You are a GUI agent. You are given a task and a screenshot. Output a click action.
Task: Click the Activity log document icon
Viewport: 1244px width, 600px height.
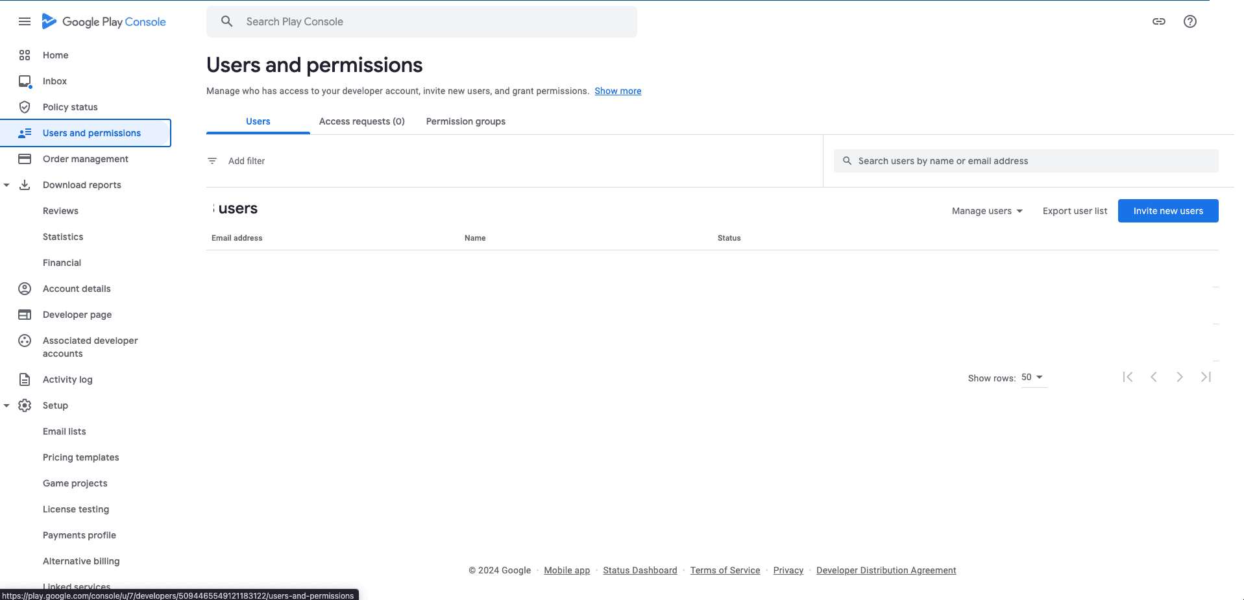[x=25, y=379]
